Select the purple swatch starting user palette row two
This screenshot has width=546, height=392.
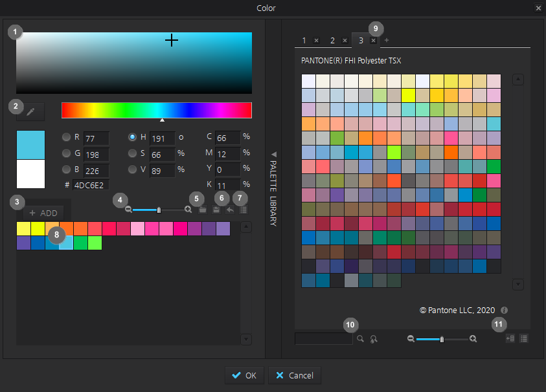coord(24,243)
